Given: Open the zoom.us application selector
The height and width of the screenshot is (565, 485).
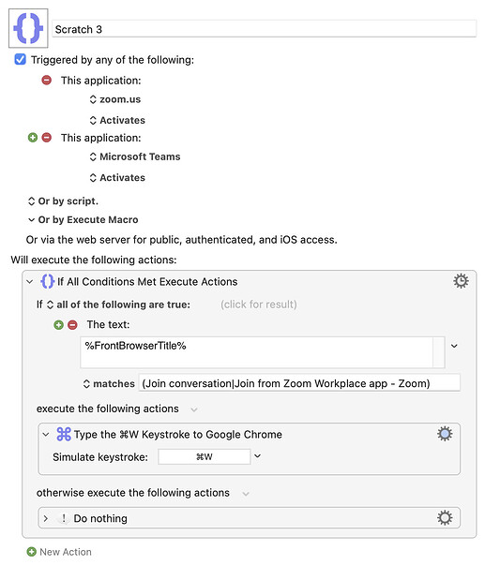Looking at the screenshot, I should point(115,99).
